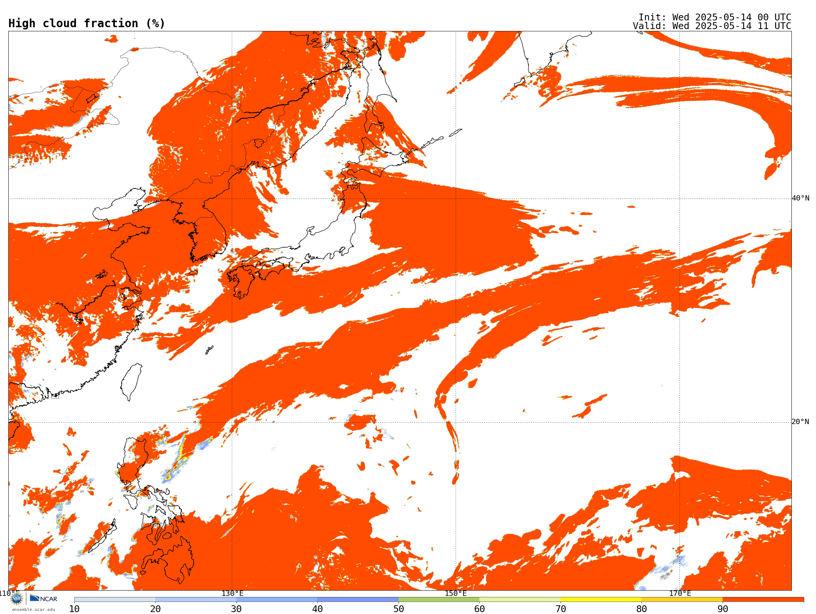Click the colorbar tick label 10
Image resolution: width=816 pixels, height=614 pixels.
74,609
